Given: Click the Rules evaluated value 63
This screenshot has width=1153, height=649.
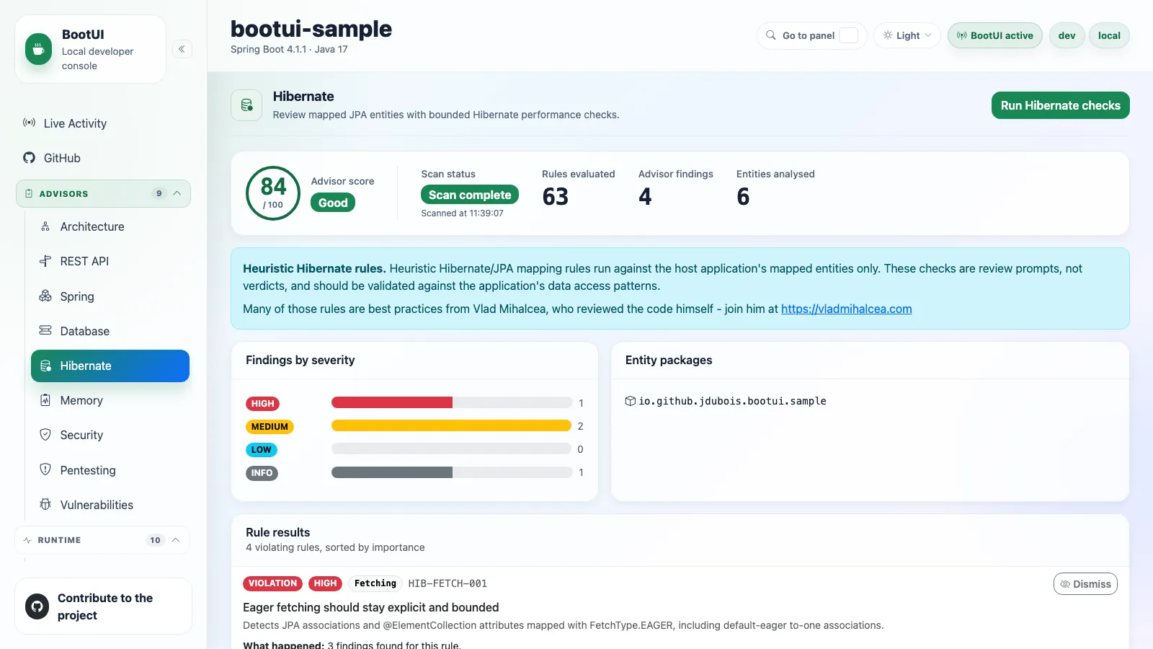Looking at the screenshot, I should (556, 197).
